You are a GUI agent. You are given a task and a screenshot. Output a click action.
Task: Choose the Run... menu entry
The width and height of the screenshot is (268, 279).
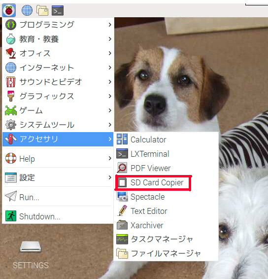coord(58,197)
